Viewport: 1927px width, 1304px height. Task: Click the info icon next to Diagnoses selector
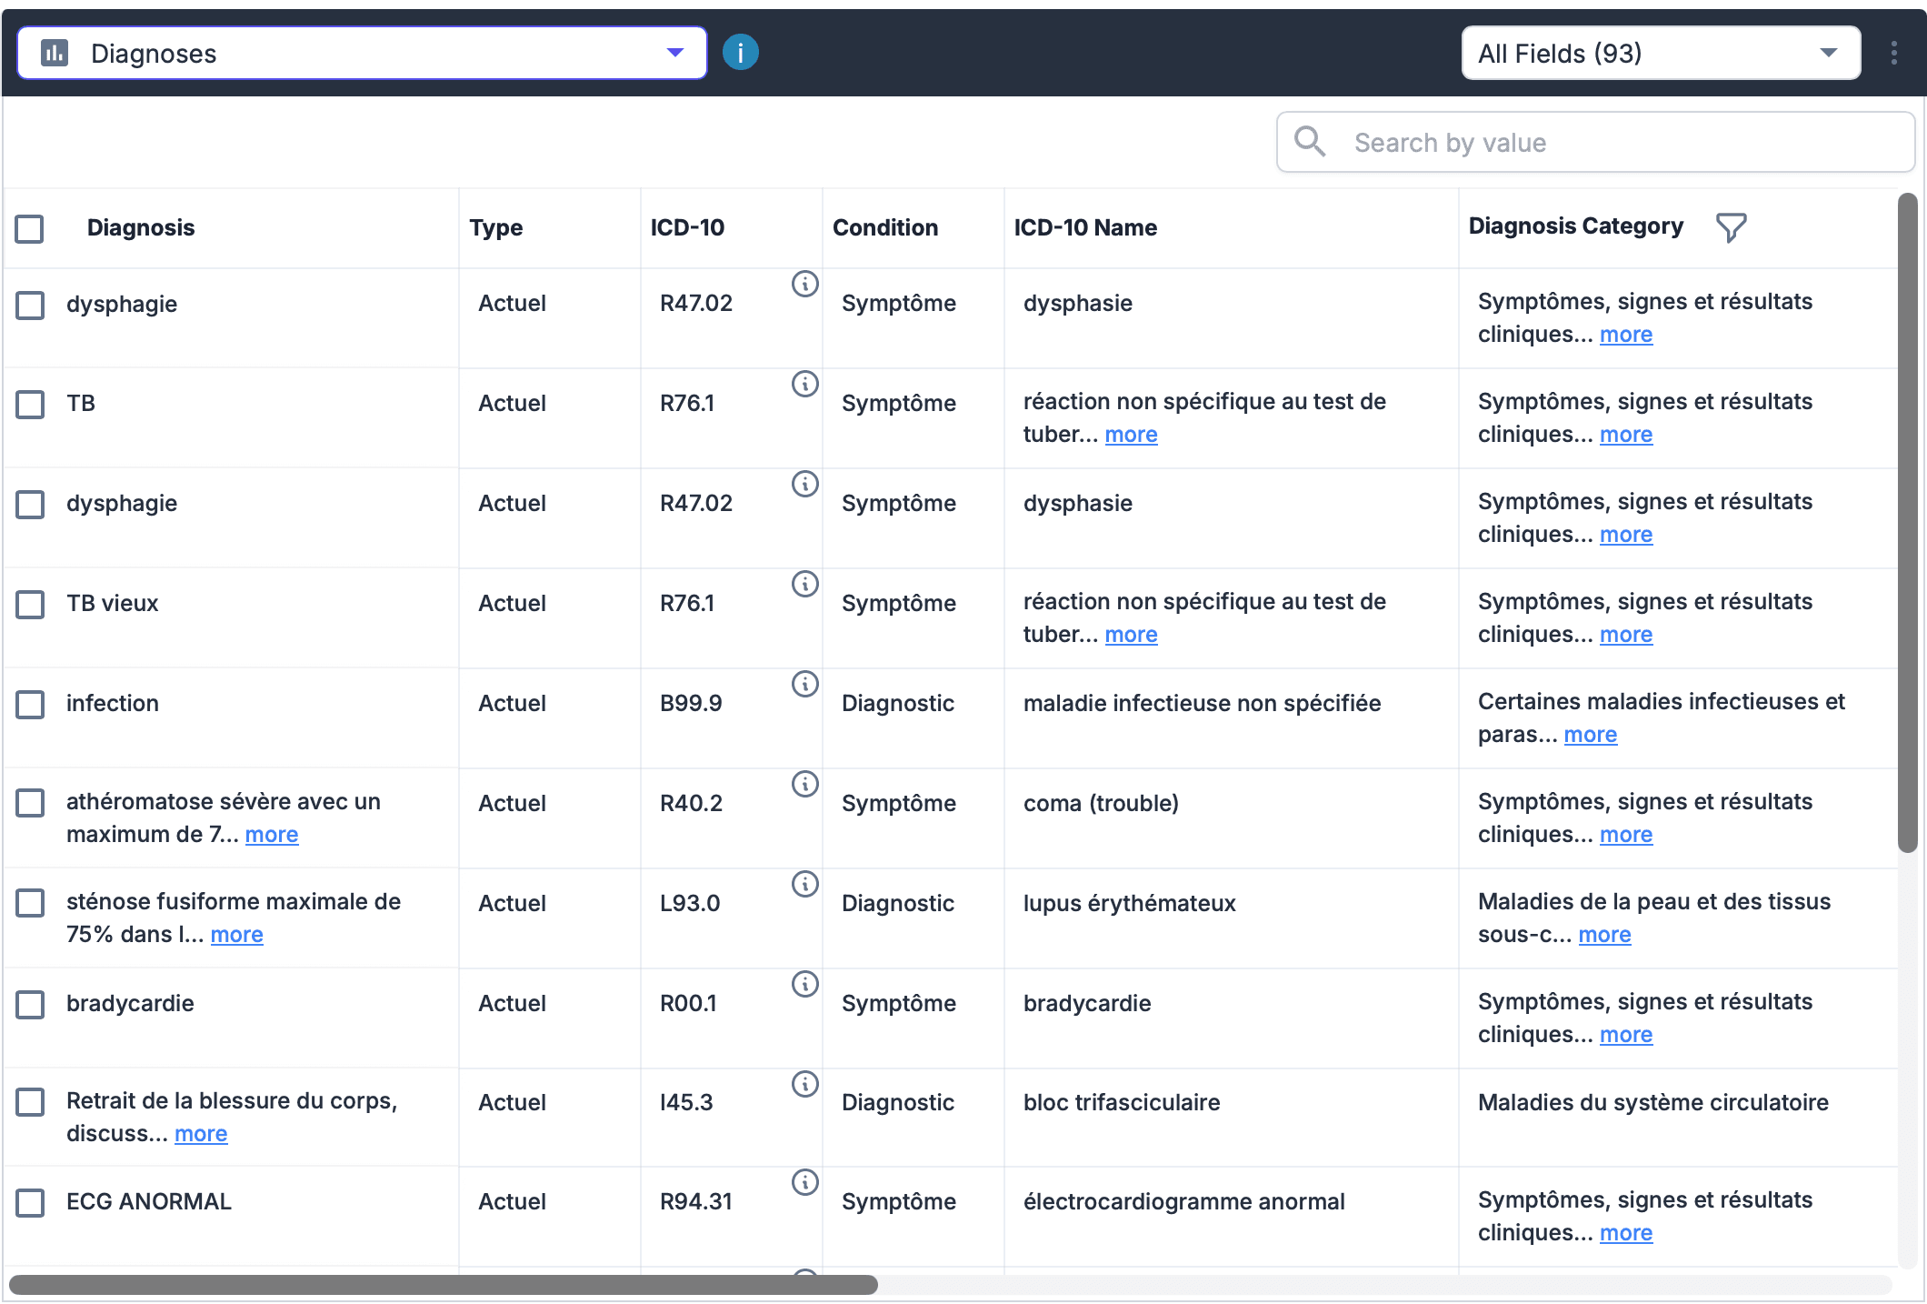pos(740,52)
